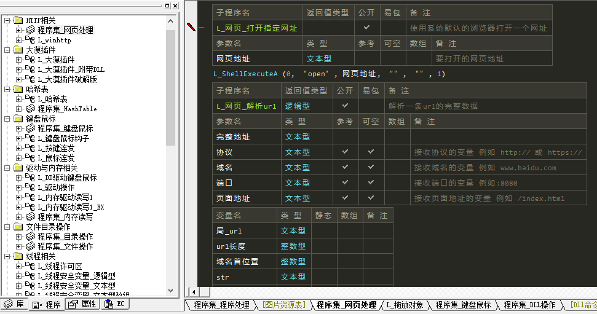Switch to the 库 panel tab

point(14,304)
